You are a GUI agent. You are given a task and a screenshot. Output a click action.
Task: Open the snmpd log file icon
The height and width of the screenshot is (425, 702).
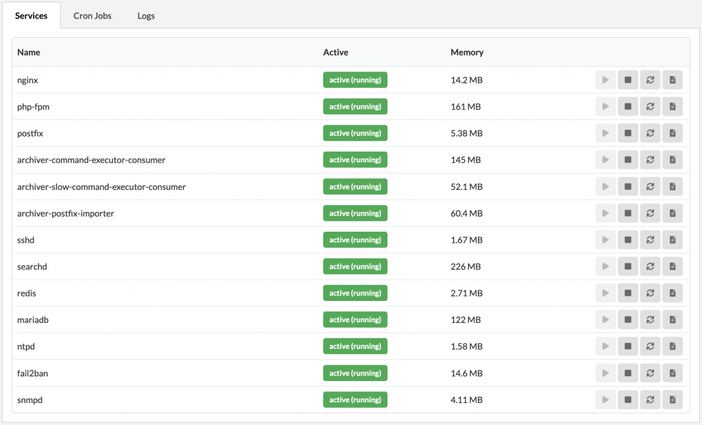(673, 400)
